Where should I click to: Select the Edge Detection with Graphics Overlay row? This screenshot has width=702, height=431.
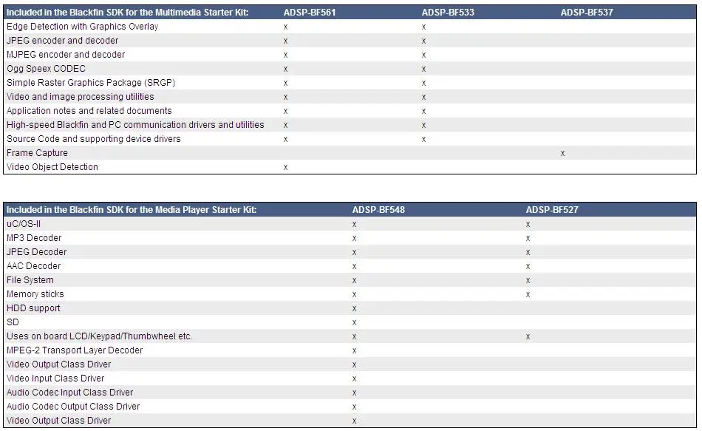point(350,27)
